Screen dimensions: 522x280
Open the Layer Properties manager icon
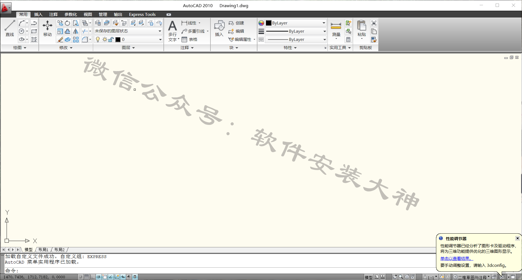98,23
